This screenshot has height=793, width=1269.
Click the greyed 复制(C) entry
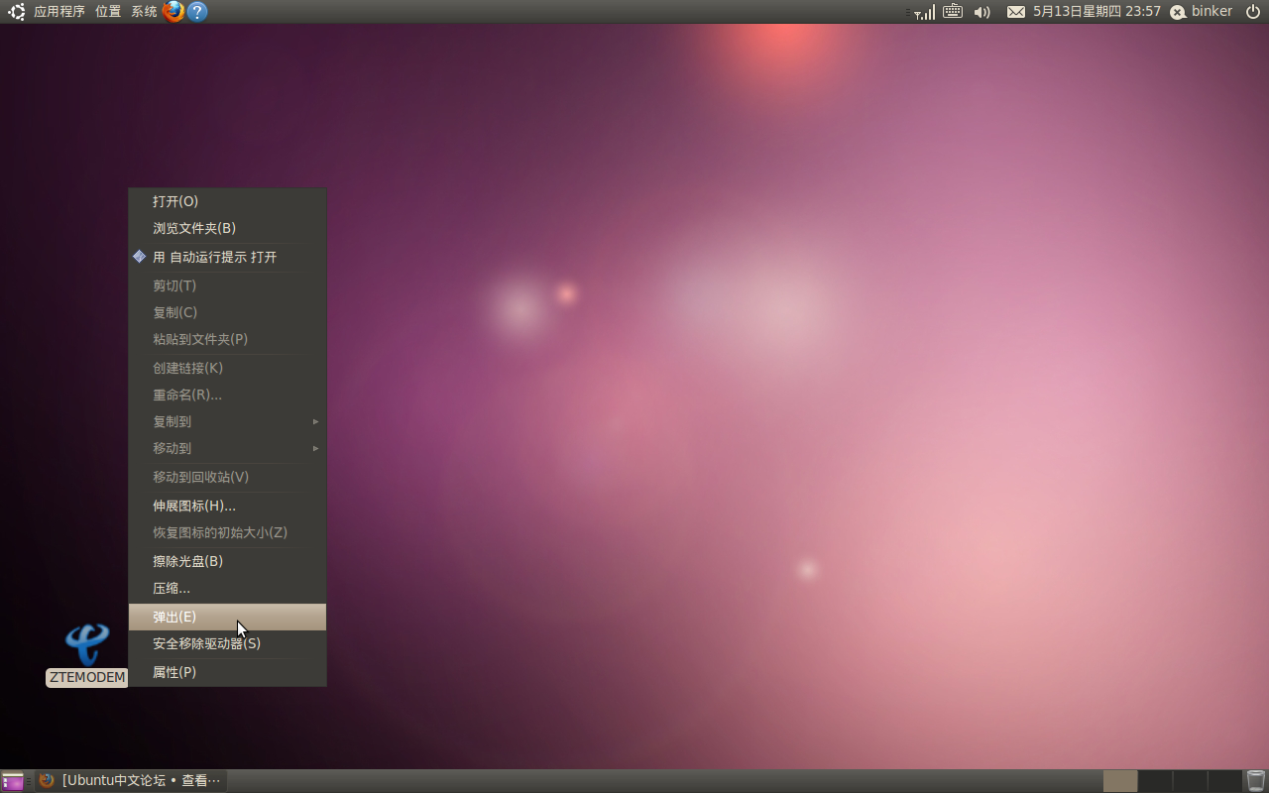(x=227, y=312)
